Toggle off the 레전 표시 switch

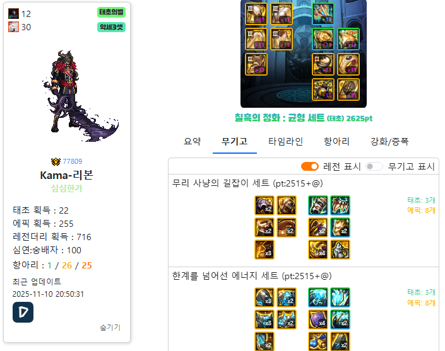310,166
